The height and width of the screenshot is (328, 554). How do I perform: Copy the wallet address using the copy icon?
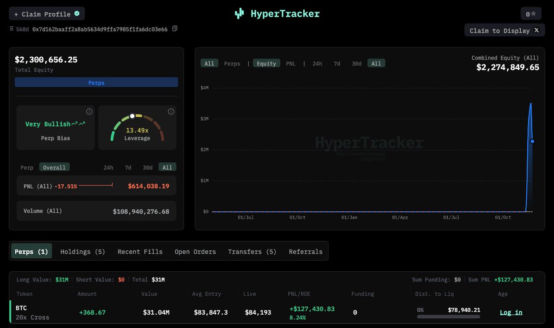coord(174,28)
